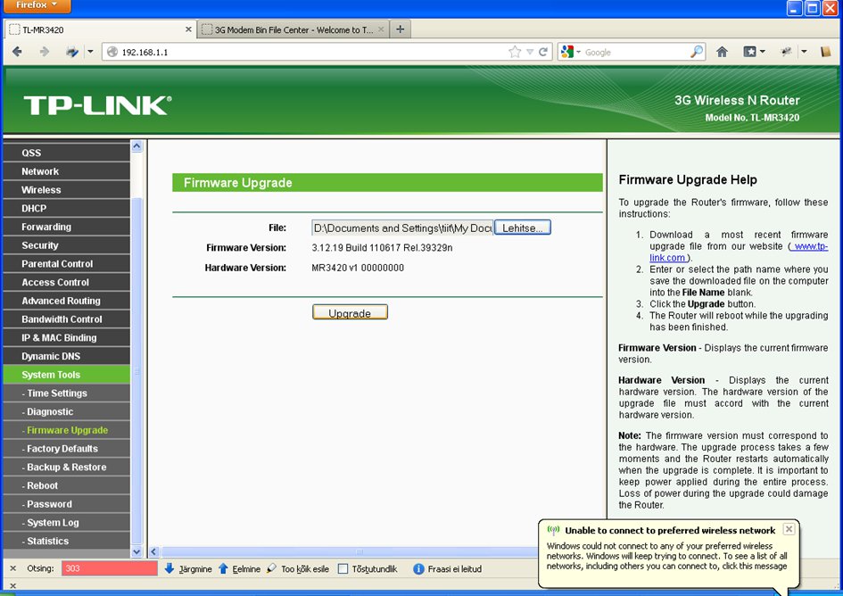Screen dimensions: 843x596
Task: Select System Tools menu
Action: coord(67,375)
